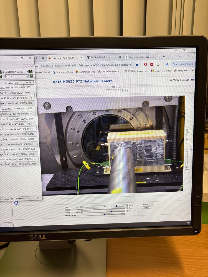Image resolution: width=208 pixels, height=277 pixels.
Task: Open a new browser tab
Action: 164,57
